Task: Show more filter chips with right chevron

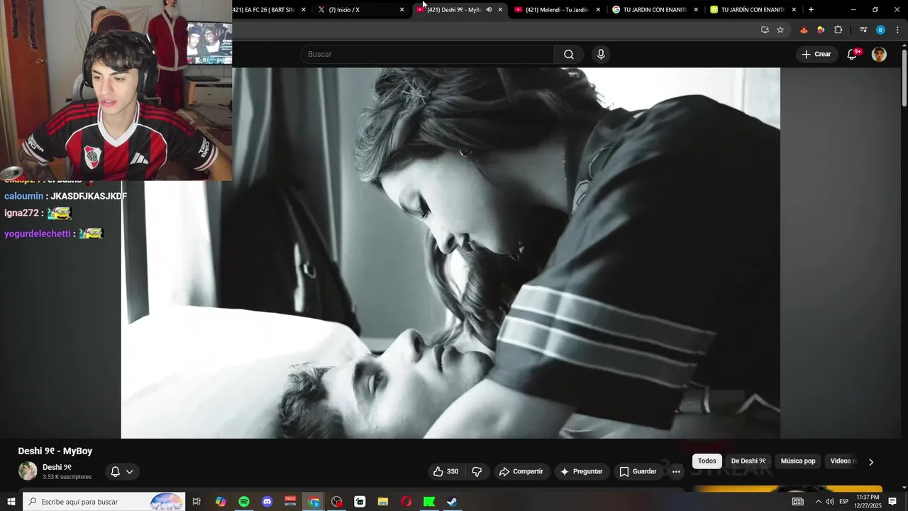Action: (x=871, y=462)
